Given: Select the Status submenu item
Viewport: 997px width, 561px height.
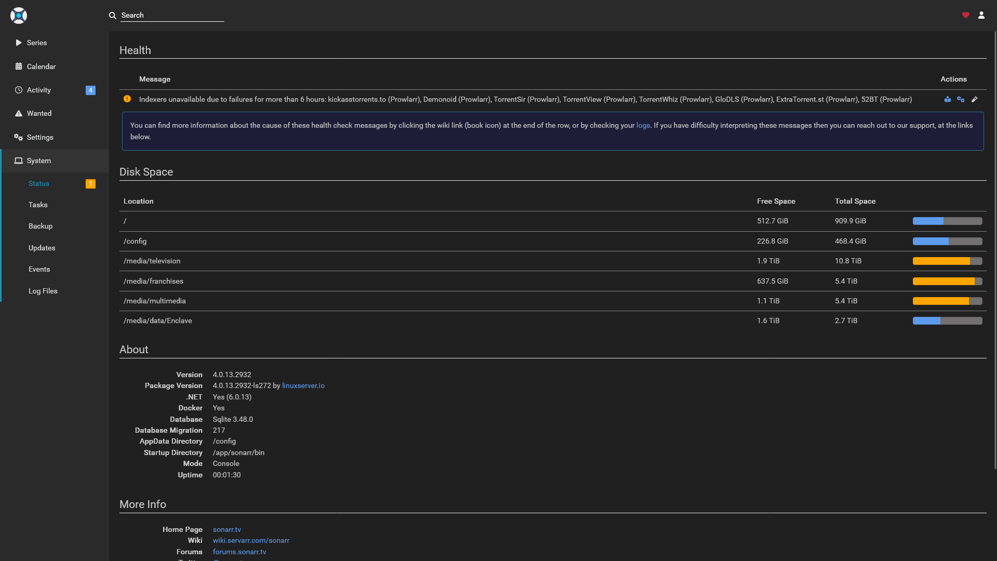Looking at the screenshot, I should tap(55, 183).
